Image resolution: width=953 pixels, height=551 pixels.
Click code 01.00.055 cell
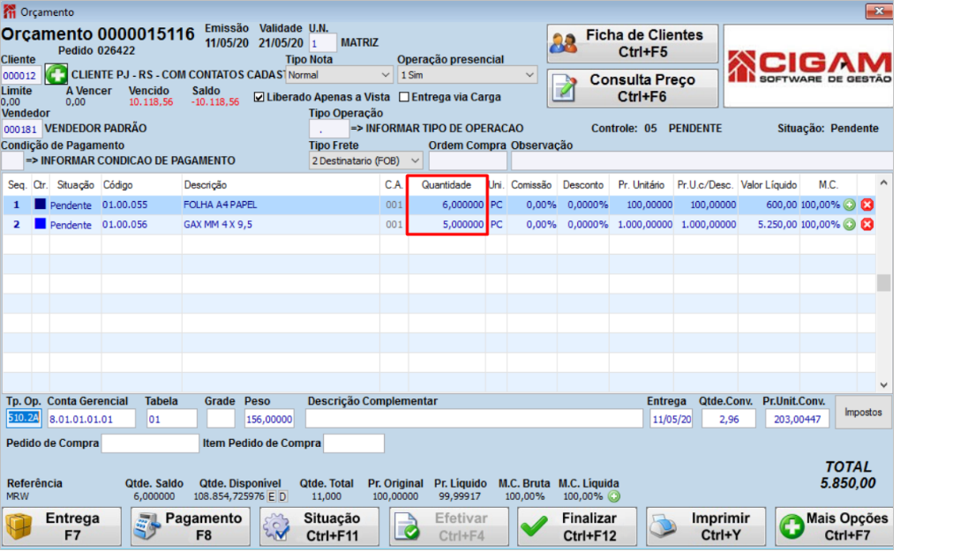(x=141, y=205)
